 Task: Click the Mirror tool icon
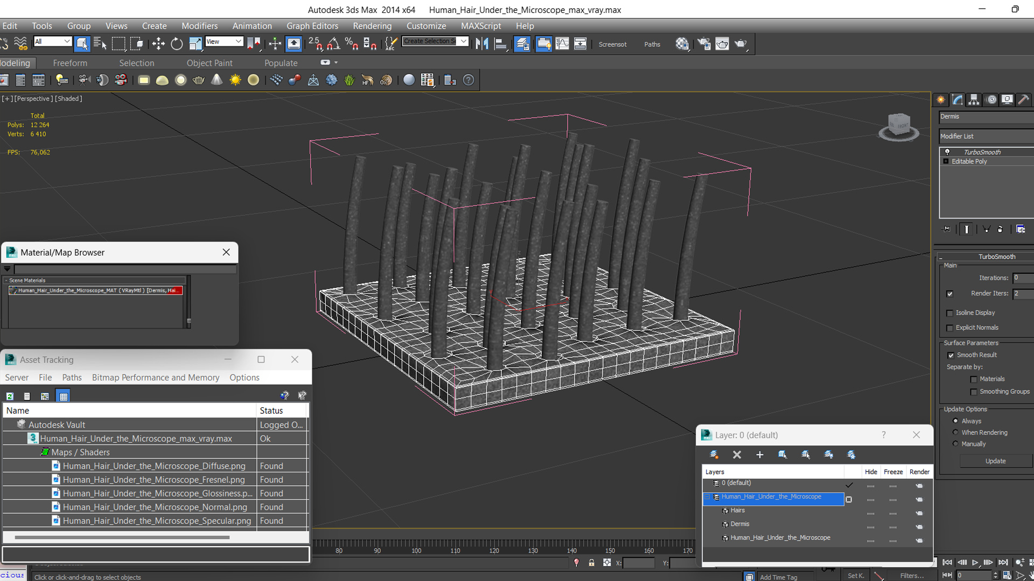pos(482,44)
